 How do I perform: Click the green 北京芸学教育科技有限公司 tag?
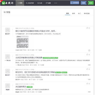tap(50, 58)
